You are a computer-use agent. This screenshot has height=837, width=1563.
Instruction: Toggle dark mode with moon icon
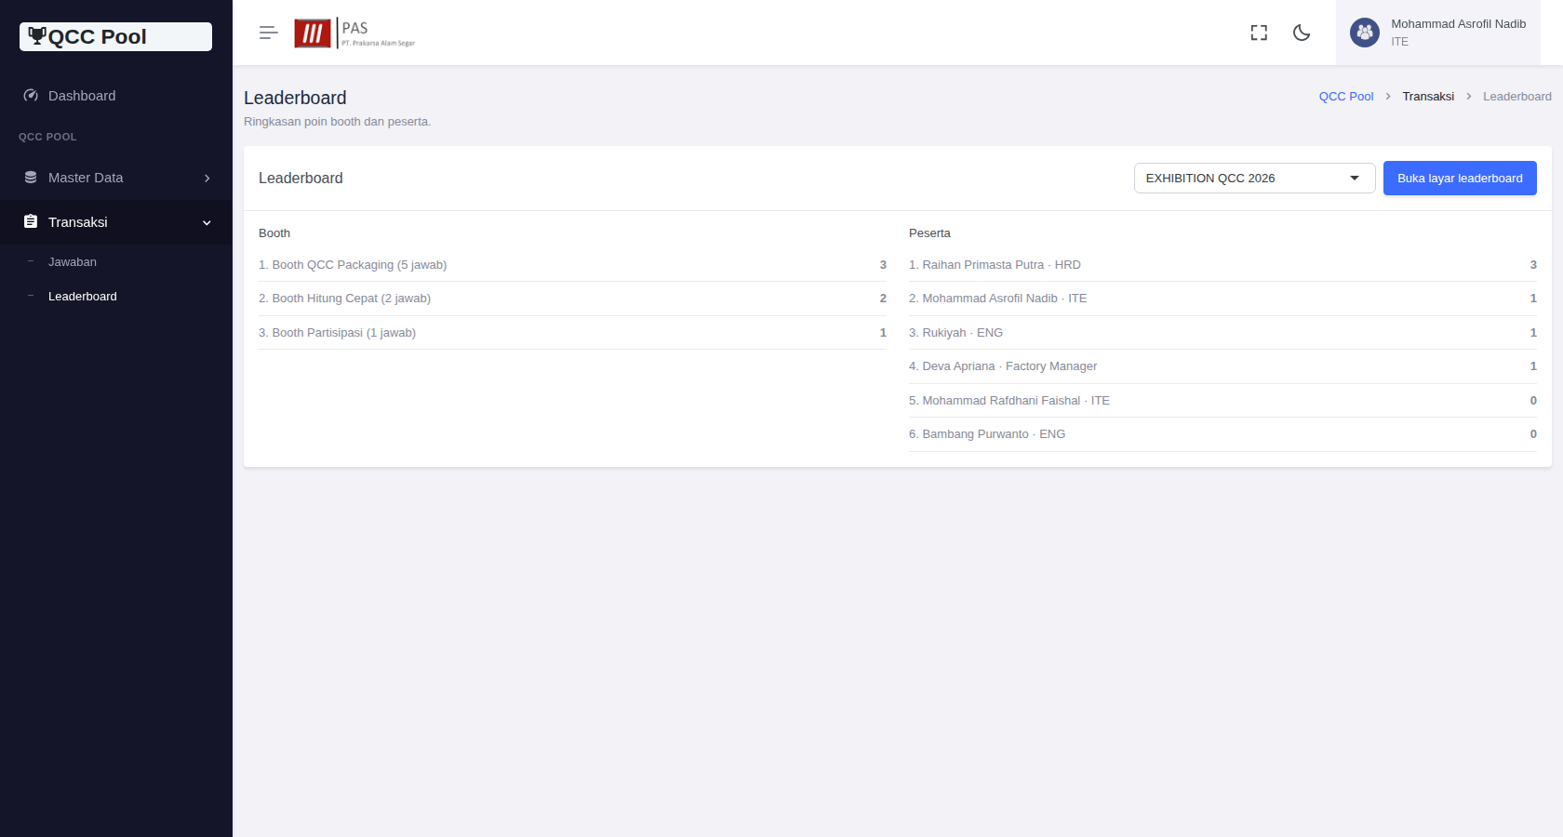pos(1302,33)
